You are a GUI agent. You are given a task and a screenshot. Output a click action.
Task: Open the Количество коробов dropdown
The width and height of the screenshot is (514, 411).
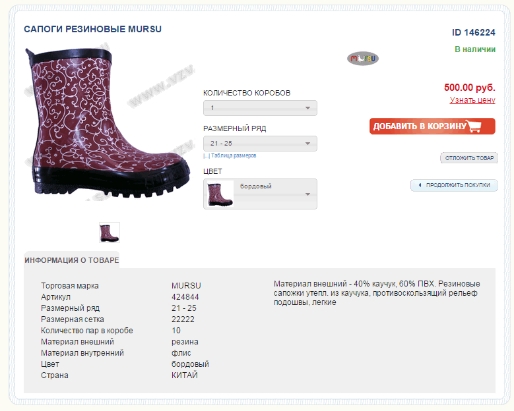(260, 108)
